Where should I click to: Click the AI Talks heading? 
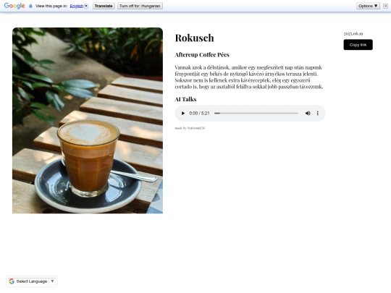tap(185, 99)
